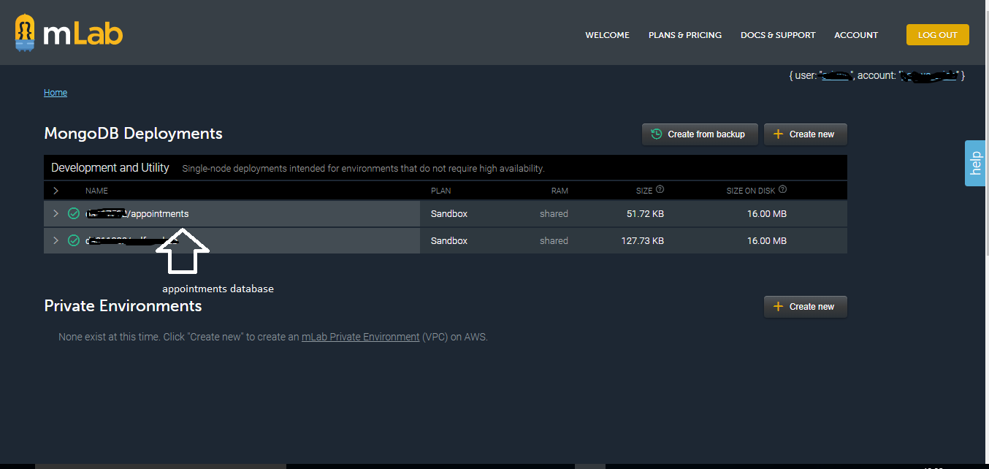Click Sandbox plan in 127.73 KB row
Viewport: 989px width, 469px height.
pos(449,240)
